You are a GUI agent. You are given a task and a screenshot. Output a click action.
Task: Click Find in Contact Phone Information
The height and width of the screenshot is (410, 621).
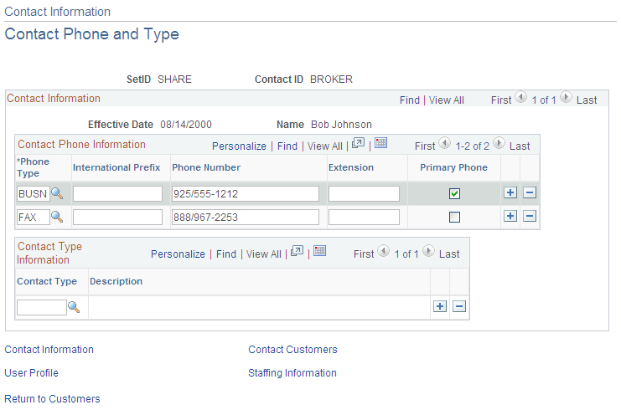[x=287, y=146]
